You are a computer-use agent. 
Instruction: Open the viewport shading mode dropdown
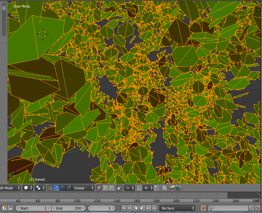(x=28, y=188)
